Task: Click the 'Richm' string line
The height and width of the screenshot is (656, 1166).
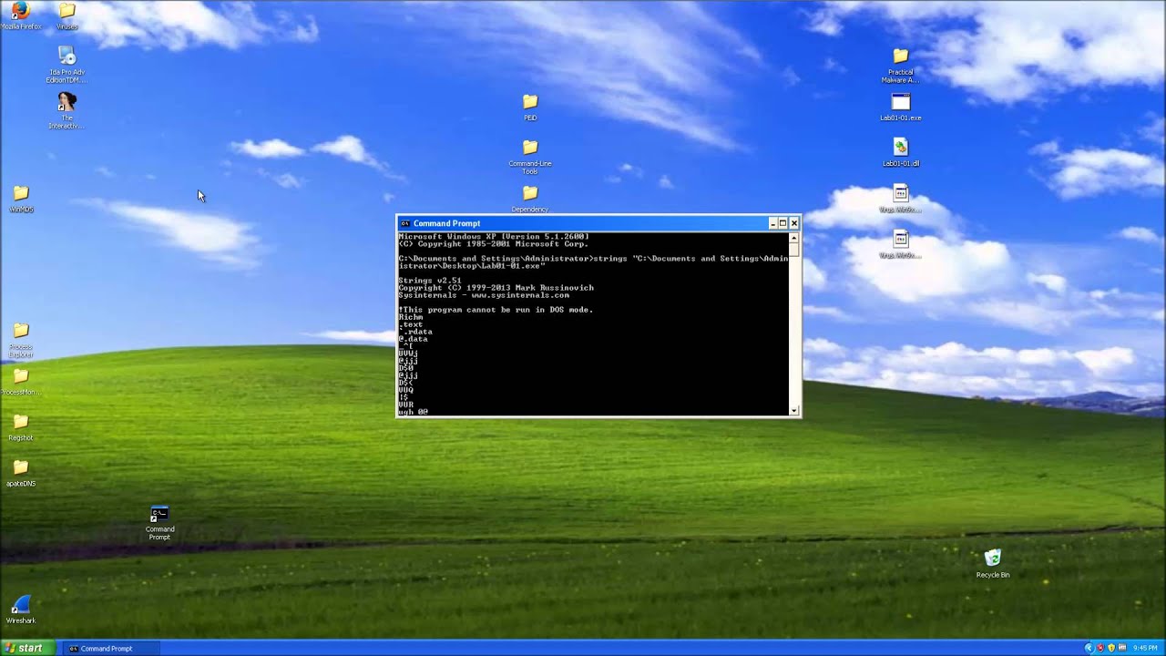Action: tap(411, 317)
